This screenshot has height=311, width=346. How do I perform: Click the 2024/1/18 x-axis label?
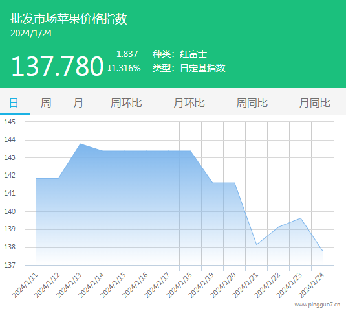tap(179, 285)
